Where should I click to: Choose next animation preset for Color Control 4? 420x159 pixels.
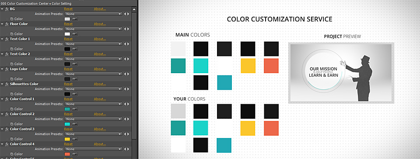tap(128, 149)
